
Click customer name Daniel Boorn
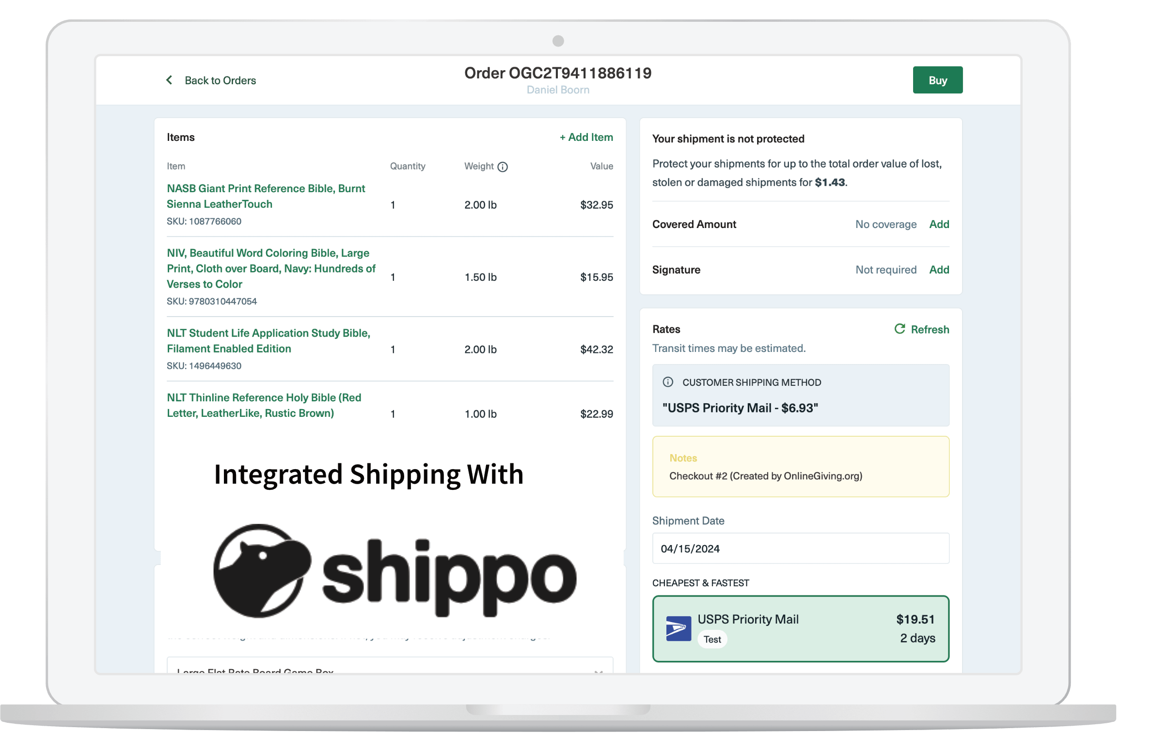(x=558, y=90)
